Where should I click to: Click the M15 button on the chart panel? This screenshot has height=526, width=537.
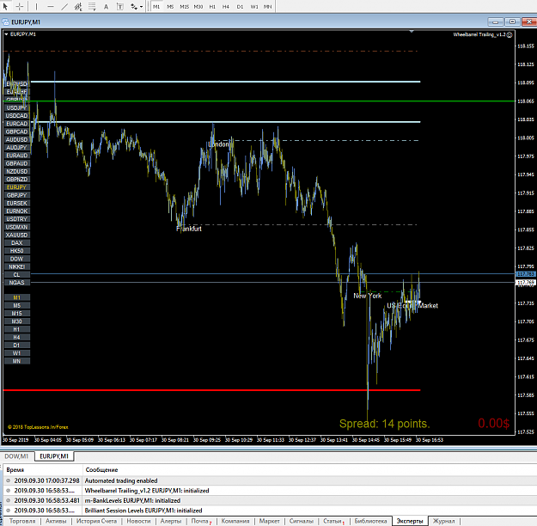tap(16, 314)
